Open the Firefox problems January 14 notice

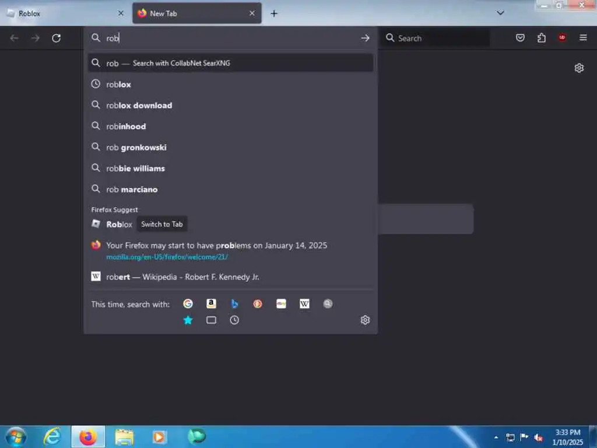tap(216, 246)
